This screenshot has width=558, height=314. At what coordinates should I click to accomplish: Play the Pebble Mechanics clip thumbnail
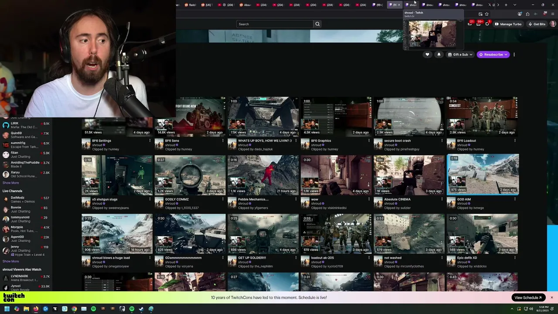click(263, 175)
